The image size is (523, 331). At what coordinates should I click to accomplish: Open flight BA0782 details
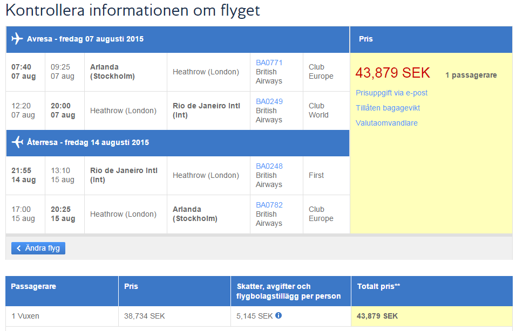point(269,205)
